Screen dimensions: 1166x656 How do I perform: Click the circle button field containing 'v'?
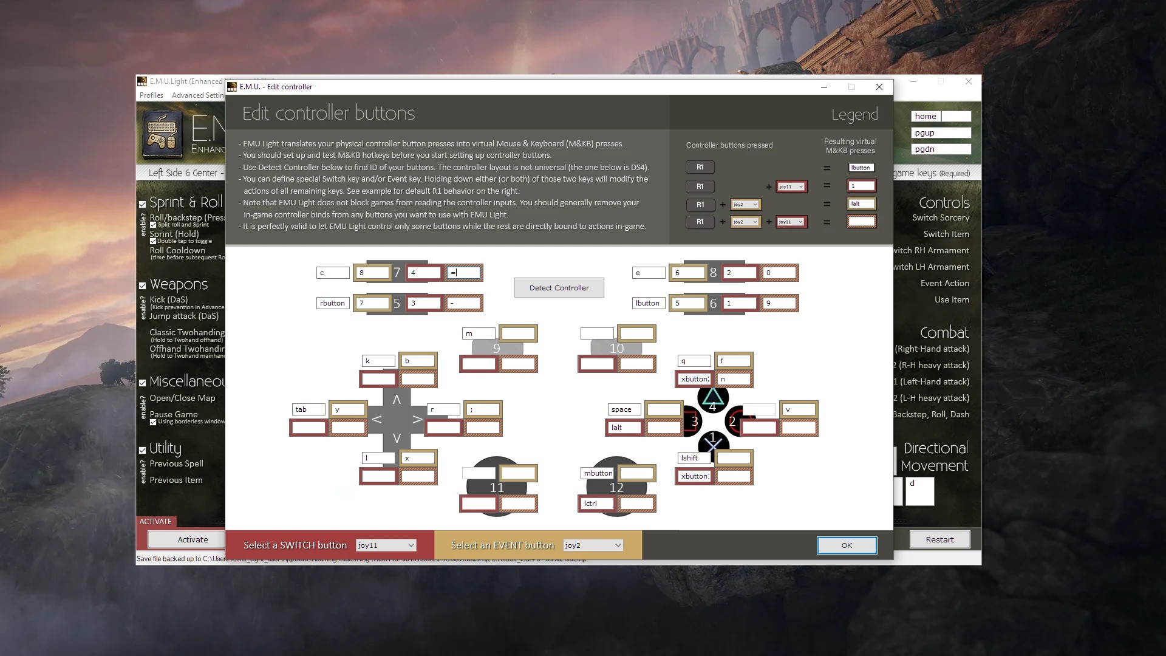click(x=799, y=409)
